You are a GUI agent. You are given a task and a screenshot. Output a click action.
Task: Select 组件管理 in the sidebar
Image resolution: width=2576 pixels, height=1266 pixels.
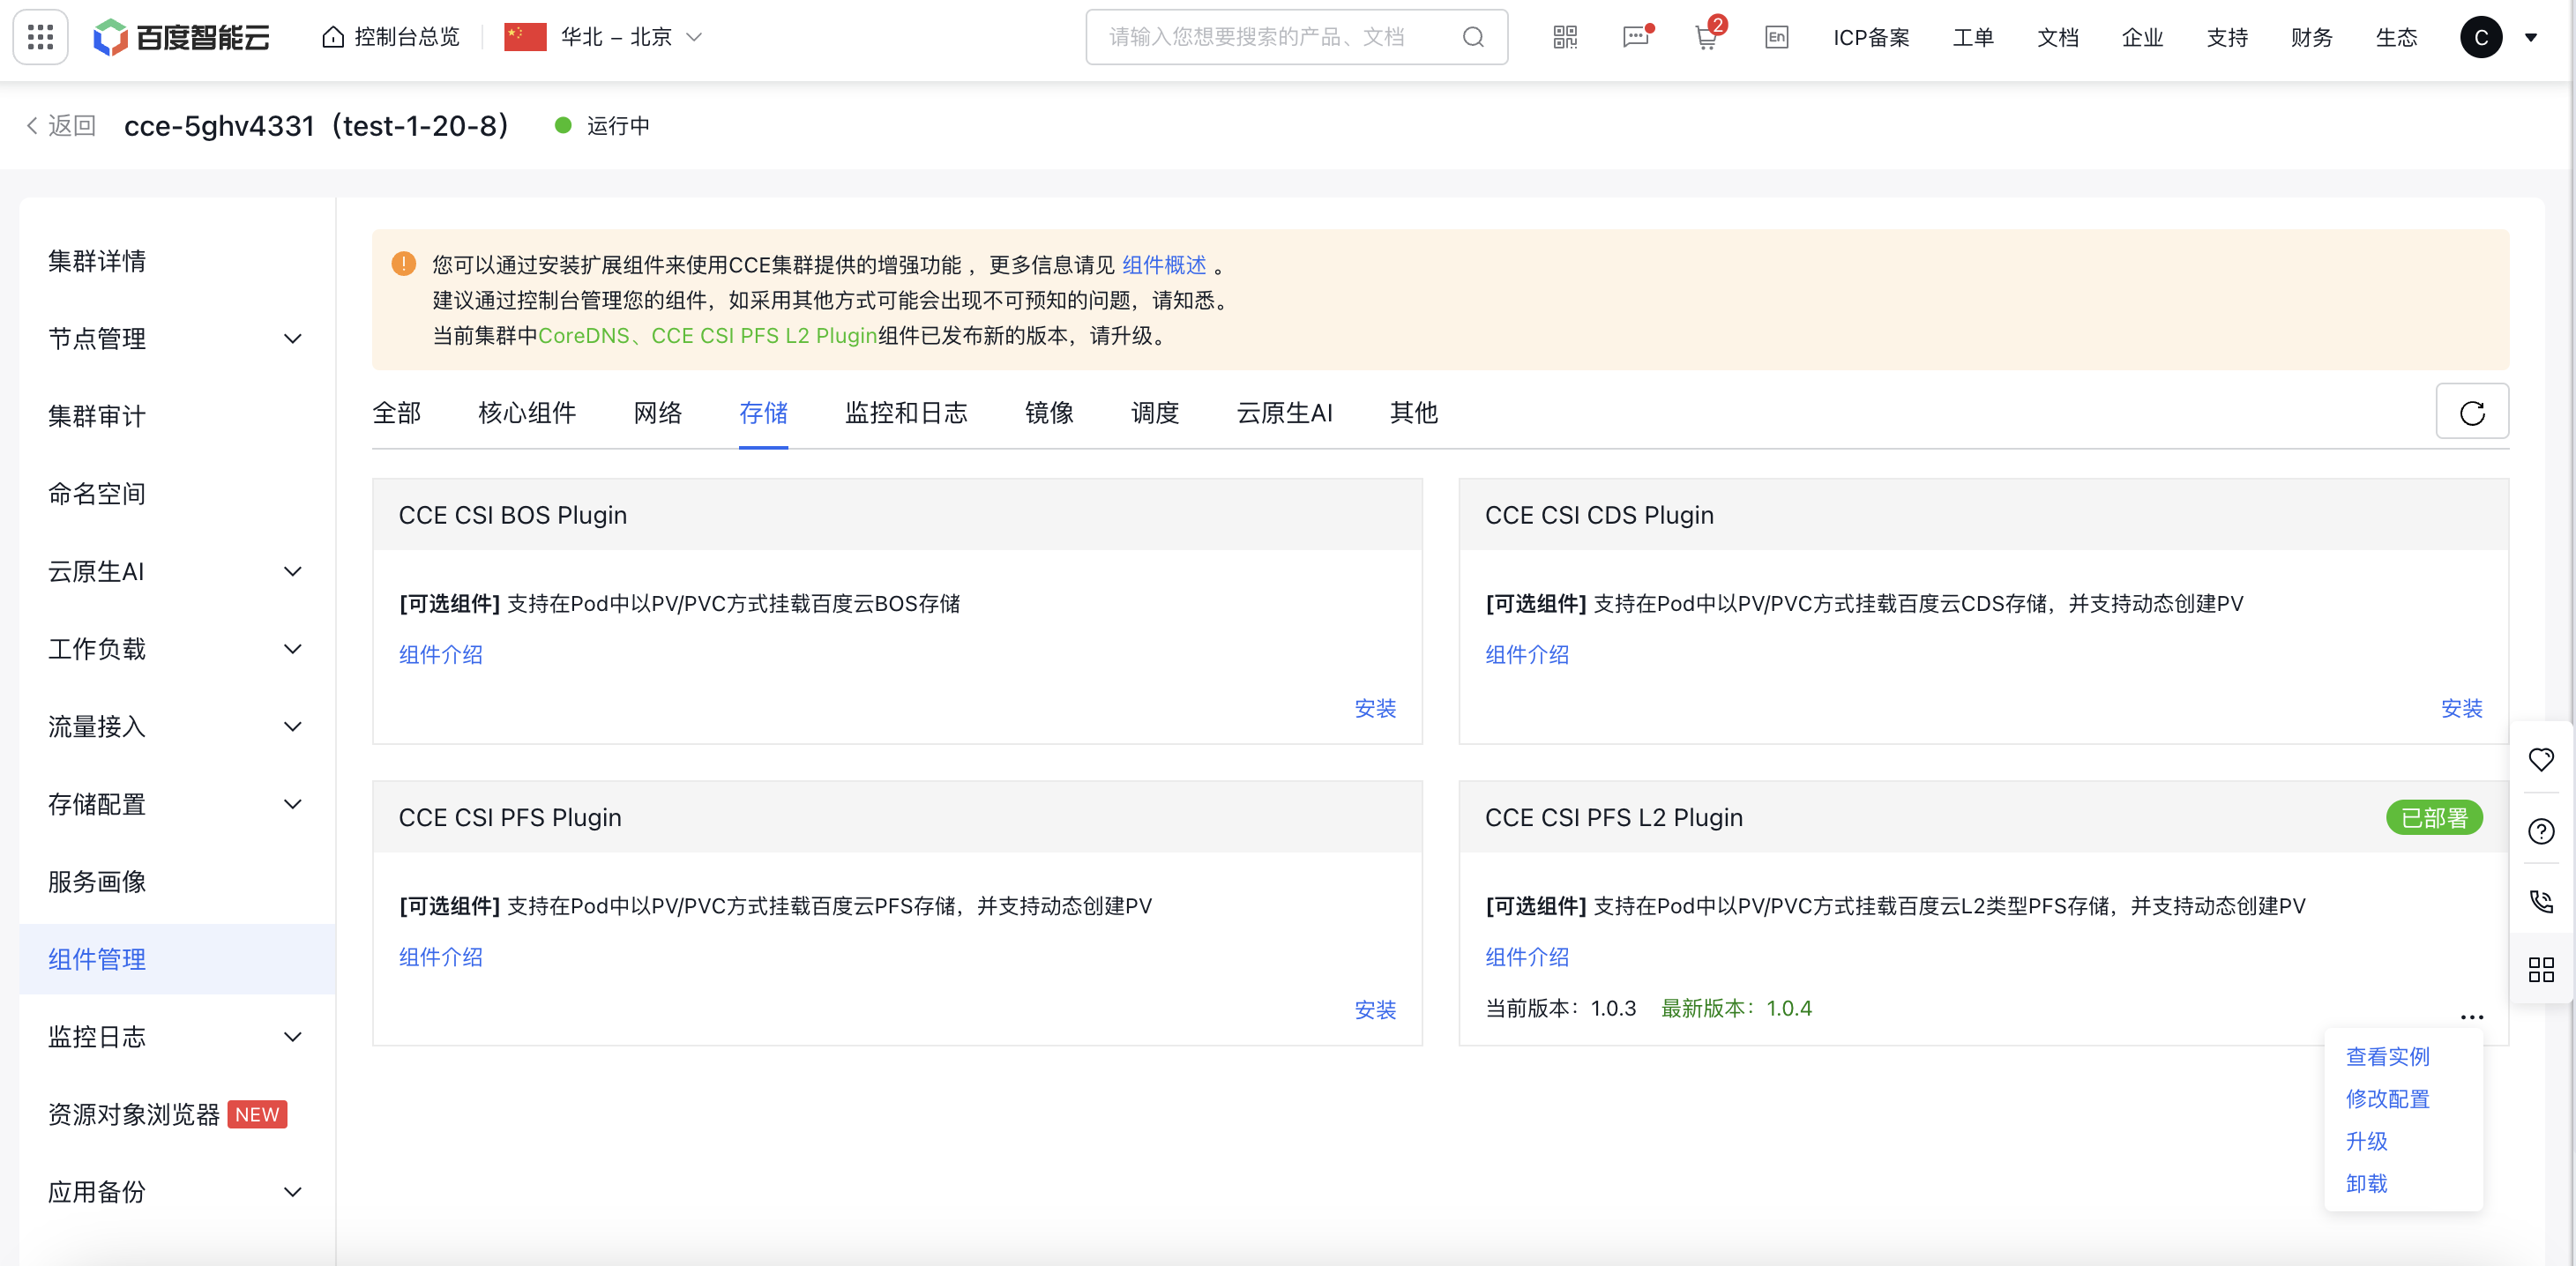177,959
